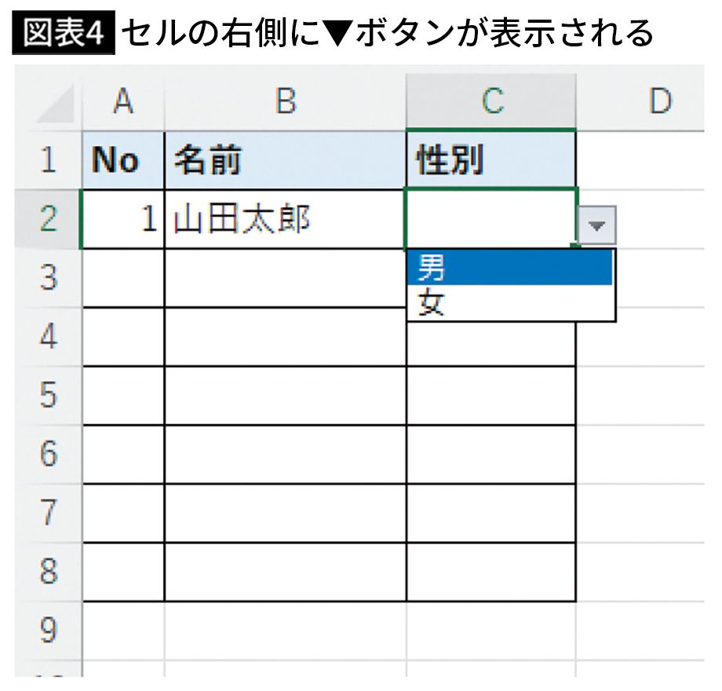Select the cell containing 山田太郎
Viewport: 722px width, 691px height.
(x=285, y=219)
